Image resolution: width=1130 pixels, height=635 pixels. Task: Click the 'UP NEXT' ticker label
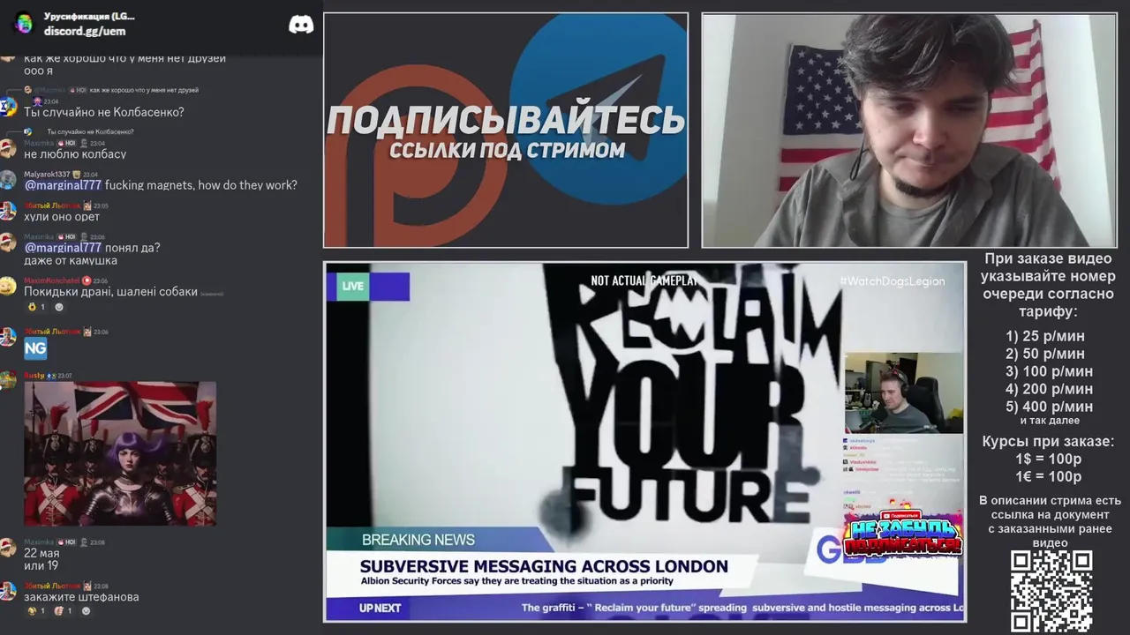[x=380, y=608]
